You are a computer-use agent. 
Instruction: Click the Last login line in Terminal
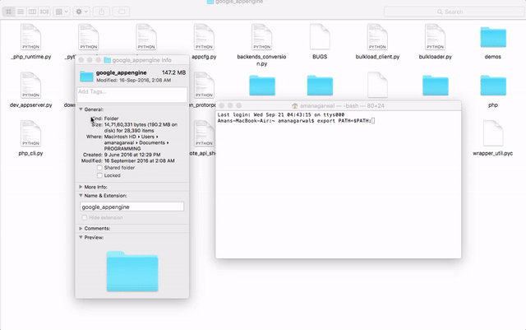click(281, 115)
